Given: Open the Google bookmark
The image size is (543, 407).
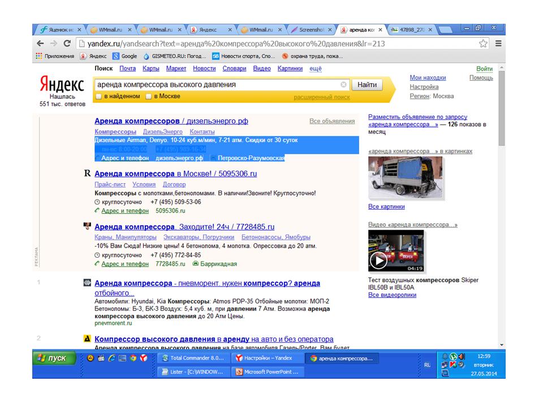Looking at the screenshot, I should tap(125, 56).
